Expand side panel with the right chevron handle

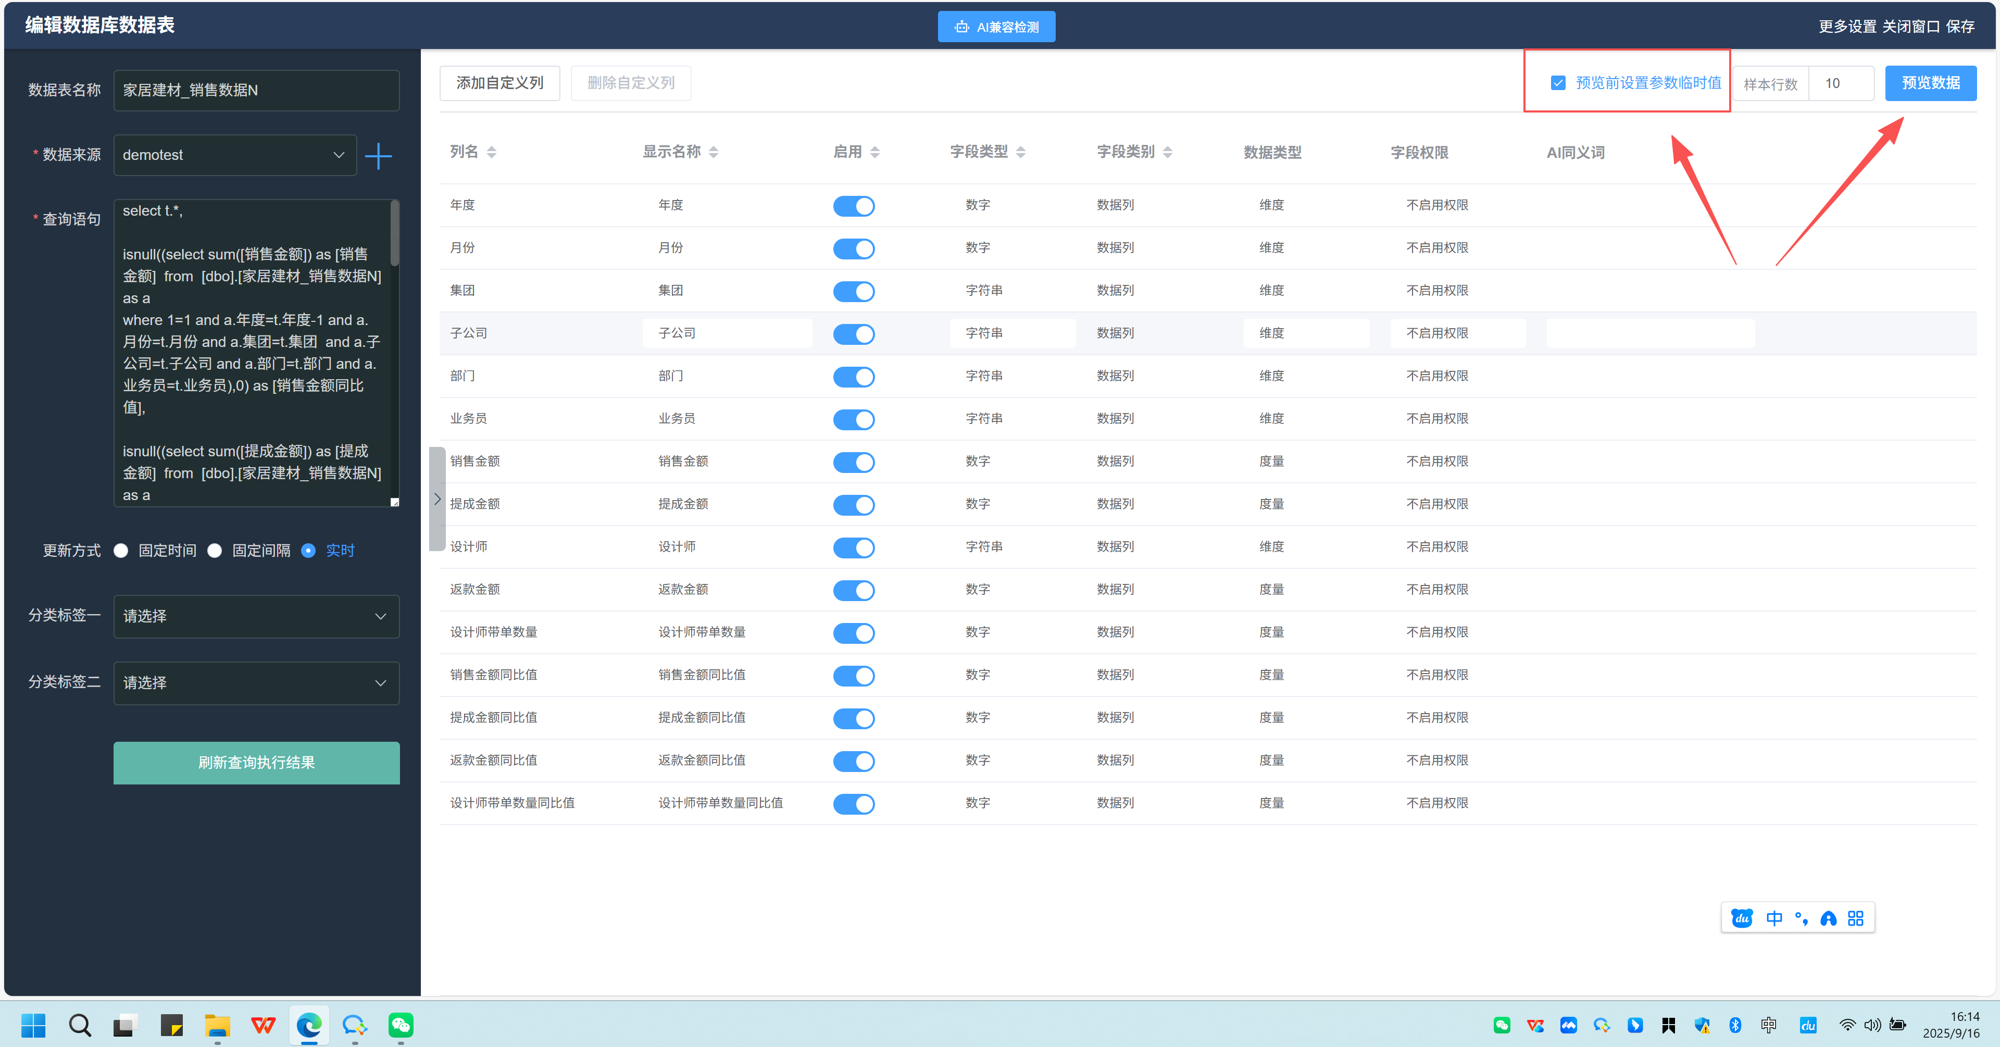[437, 498]
